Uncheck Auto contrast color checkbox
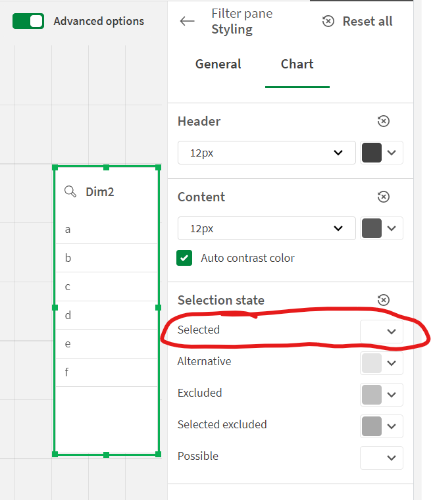Viewport: 433px width, 500px height. (184, 258)
